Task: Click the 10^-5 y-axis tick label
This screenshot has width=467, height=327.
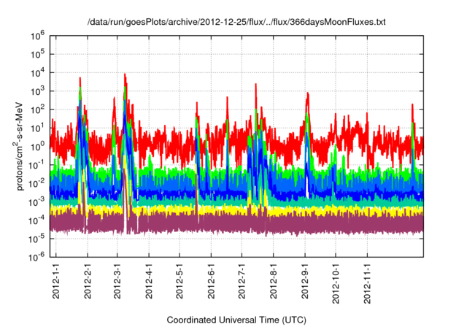Action: click(x=36, y=239)
